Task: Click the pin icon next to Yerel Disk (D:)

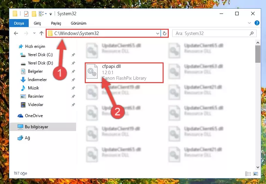Action: [73, 63]
